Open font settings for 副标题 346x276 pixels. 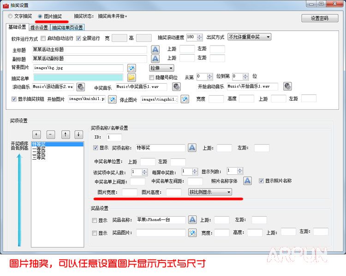pyautogui.click(x=155, y=58)
